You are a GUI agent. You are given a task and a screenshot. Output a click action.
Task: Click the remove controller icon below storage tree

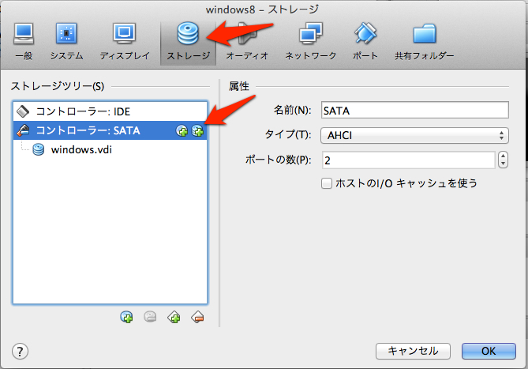coord(197,317)
